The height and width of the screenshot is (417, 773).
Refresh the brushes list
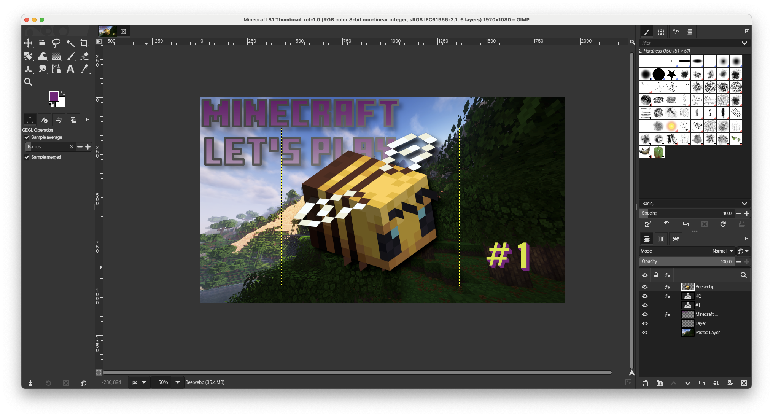click(x=723, y=224)
